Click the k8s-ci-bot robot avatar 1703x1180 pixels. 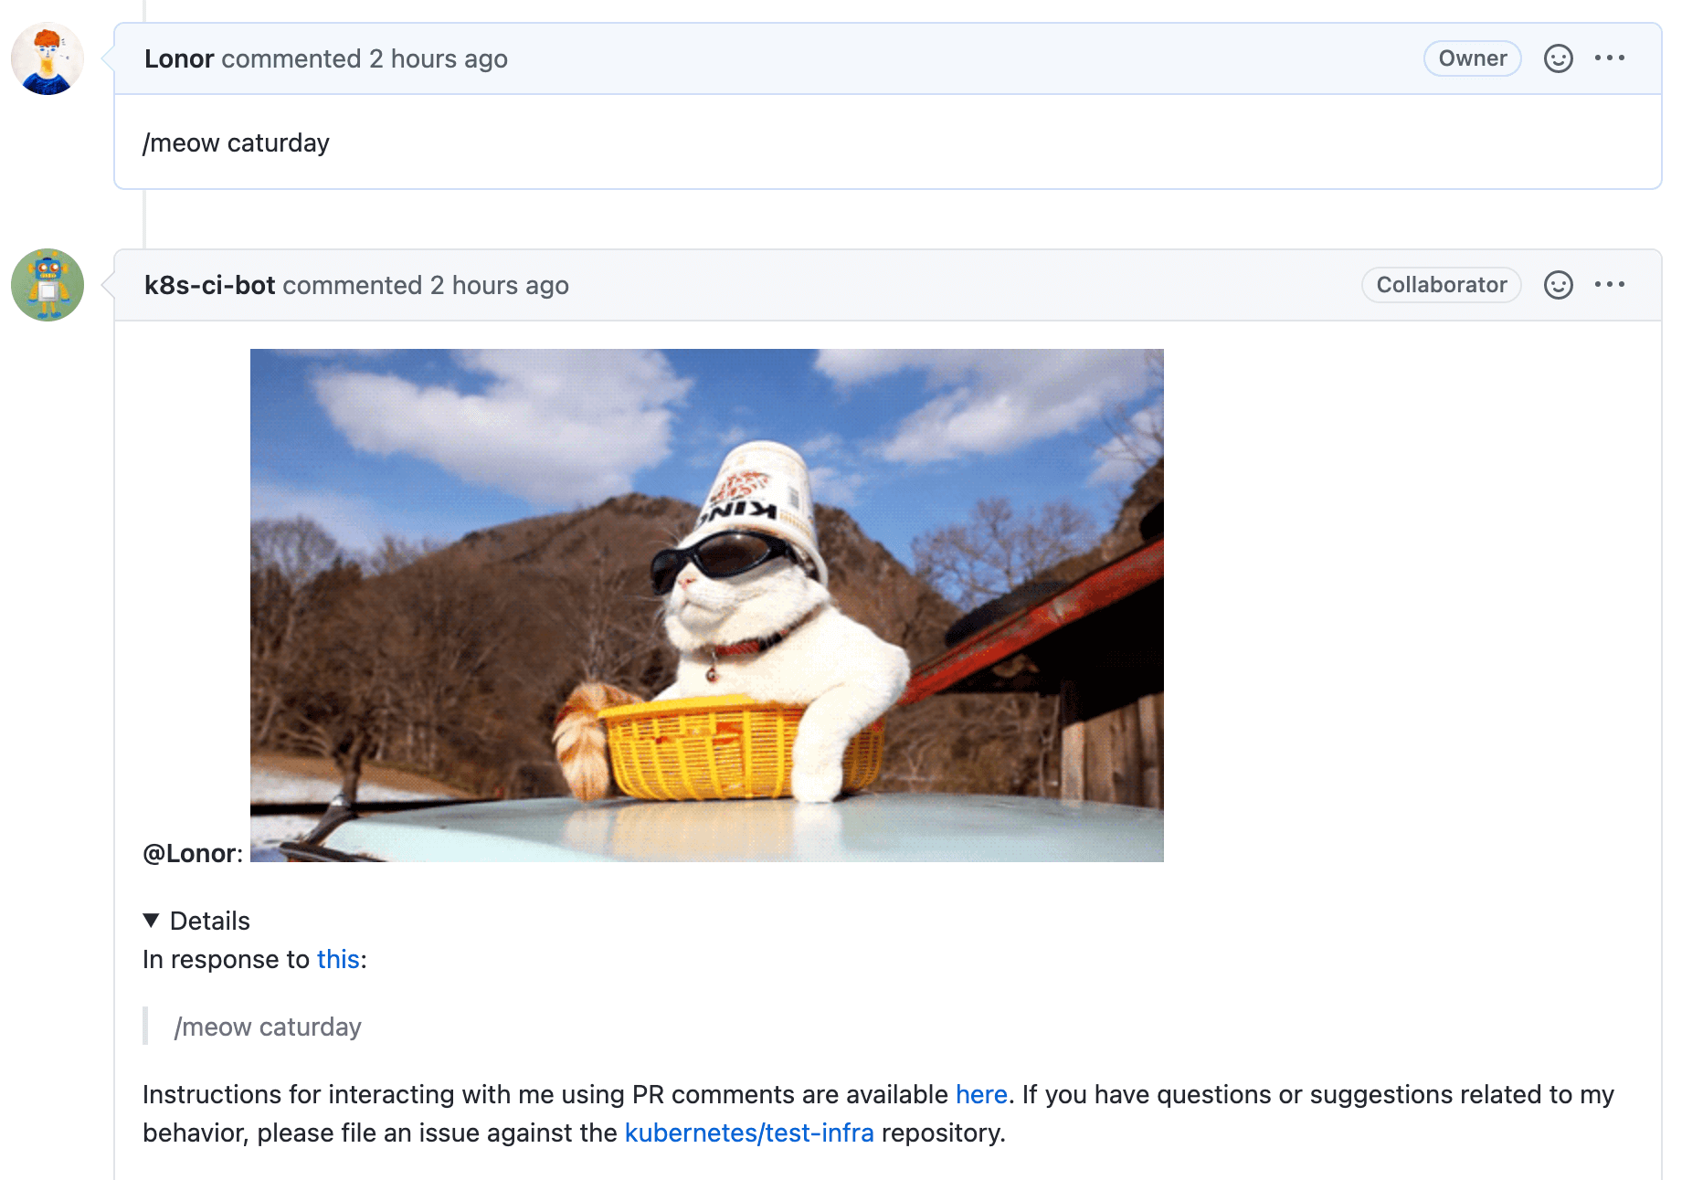48,285
